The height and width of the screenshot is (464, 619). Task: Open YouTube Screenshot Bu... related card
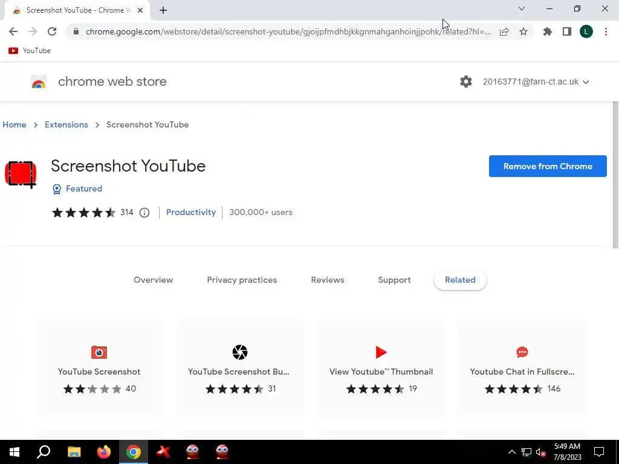tap(239, 367)
